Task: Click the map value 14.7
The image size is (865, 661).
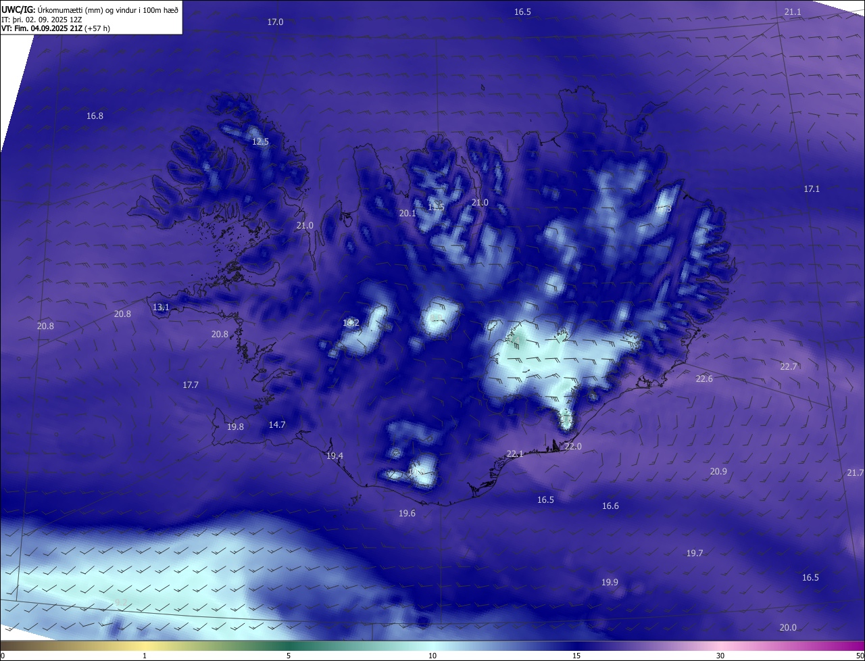Action: pyautogui.click(x=277, y=424)
